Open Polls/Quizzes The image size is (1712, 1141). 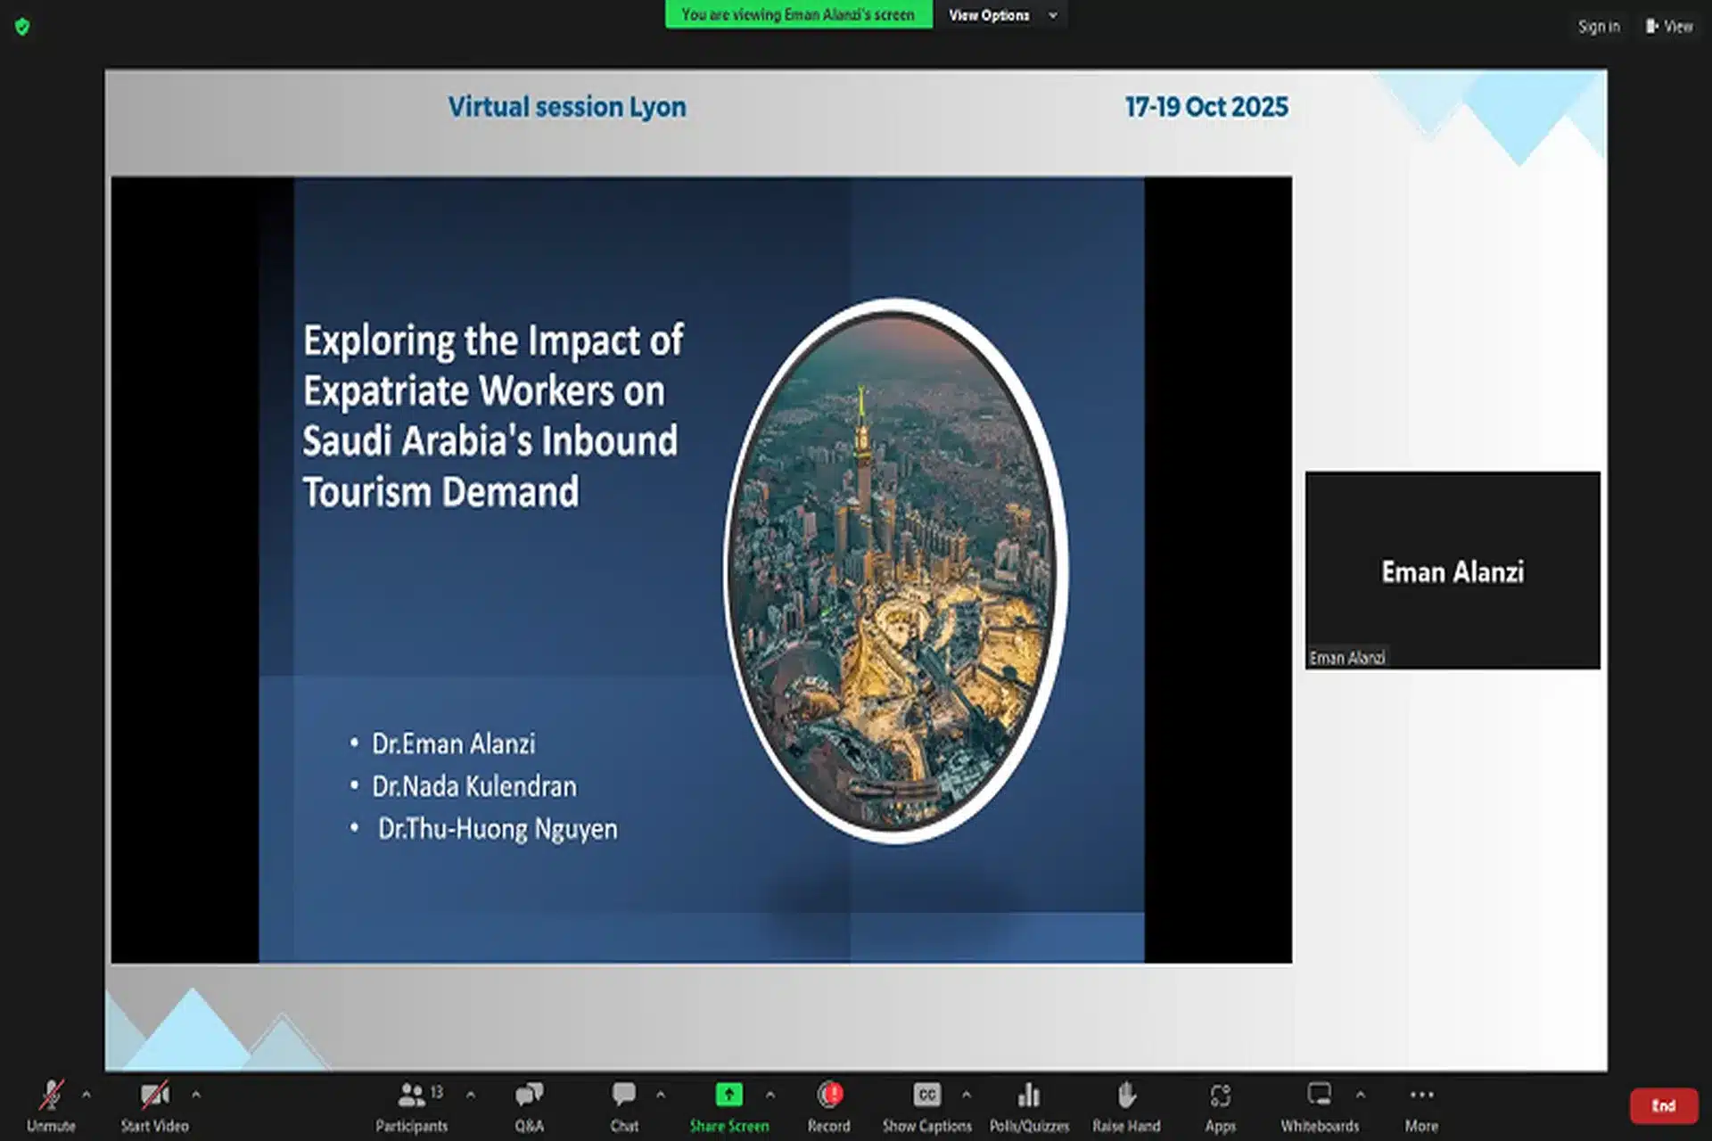[x=1029, y=1096]
